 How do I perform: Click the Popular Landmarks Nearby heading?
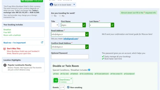(x=19, y=65)
